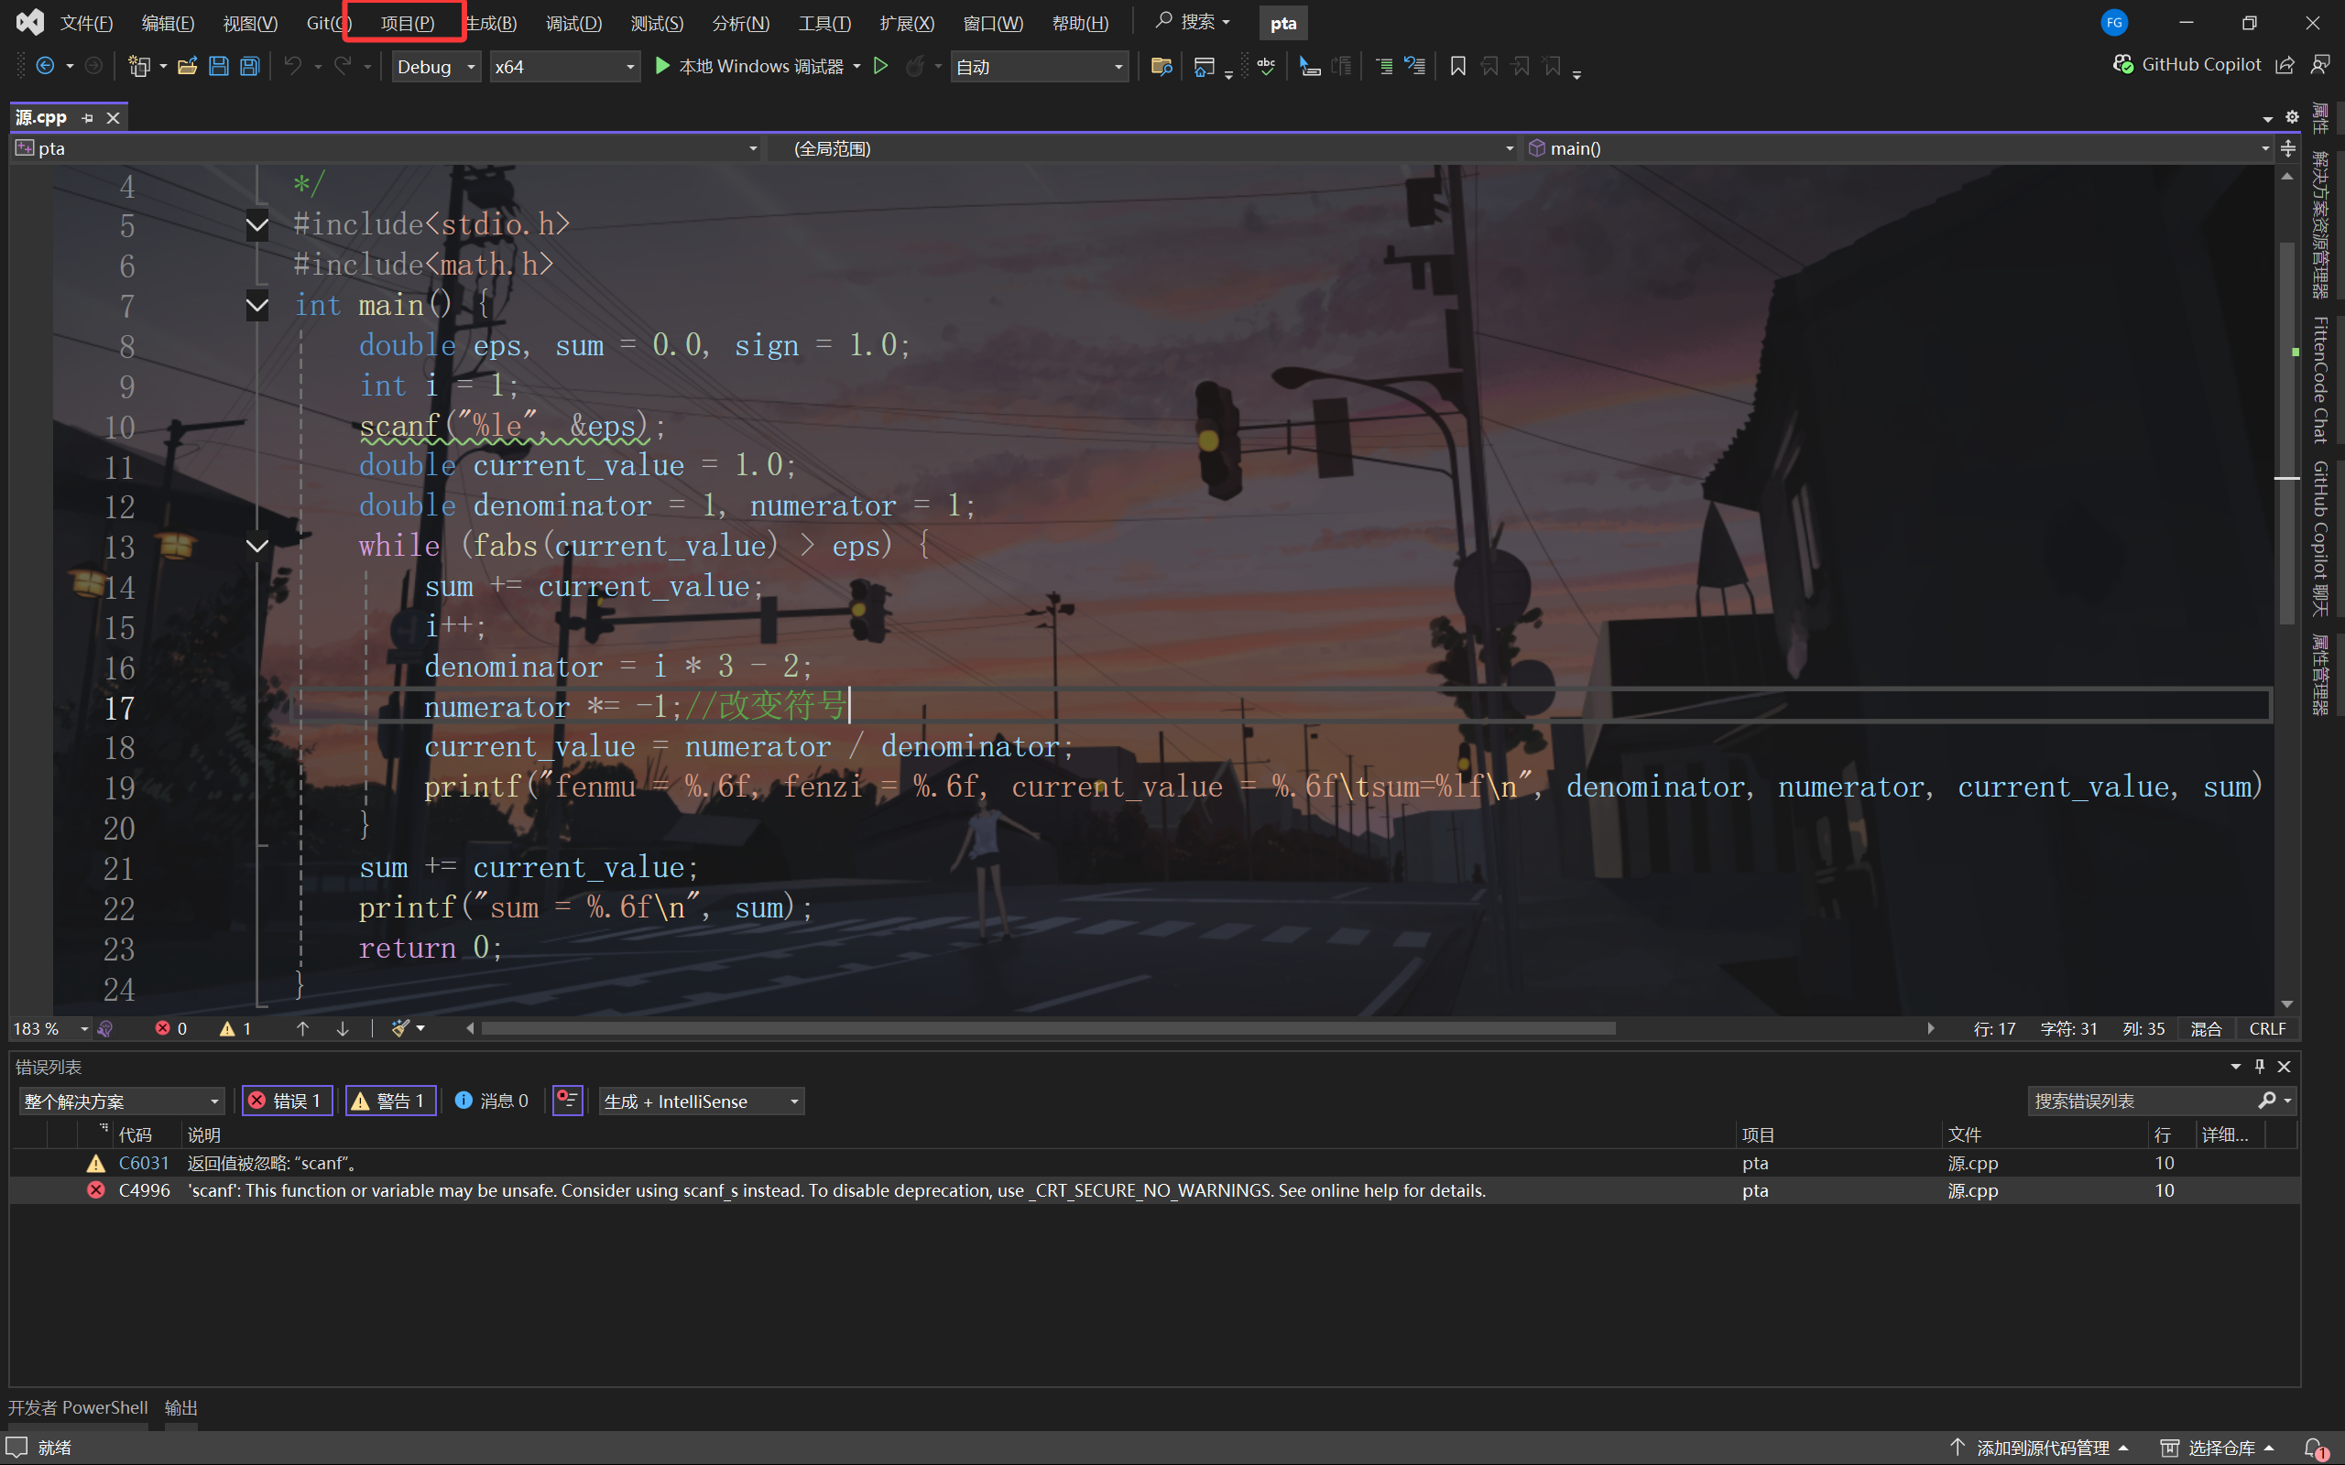Toggle a bookmark on the current line

(1458, 66)
